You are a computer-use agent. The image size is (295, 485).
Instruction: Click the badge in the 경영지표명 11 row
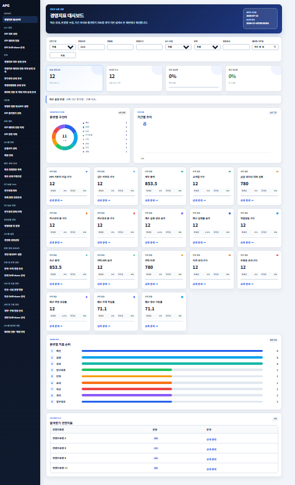156,468
